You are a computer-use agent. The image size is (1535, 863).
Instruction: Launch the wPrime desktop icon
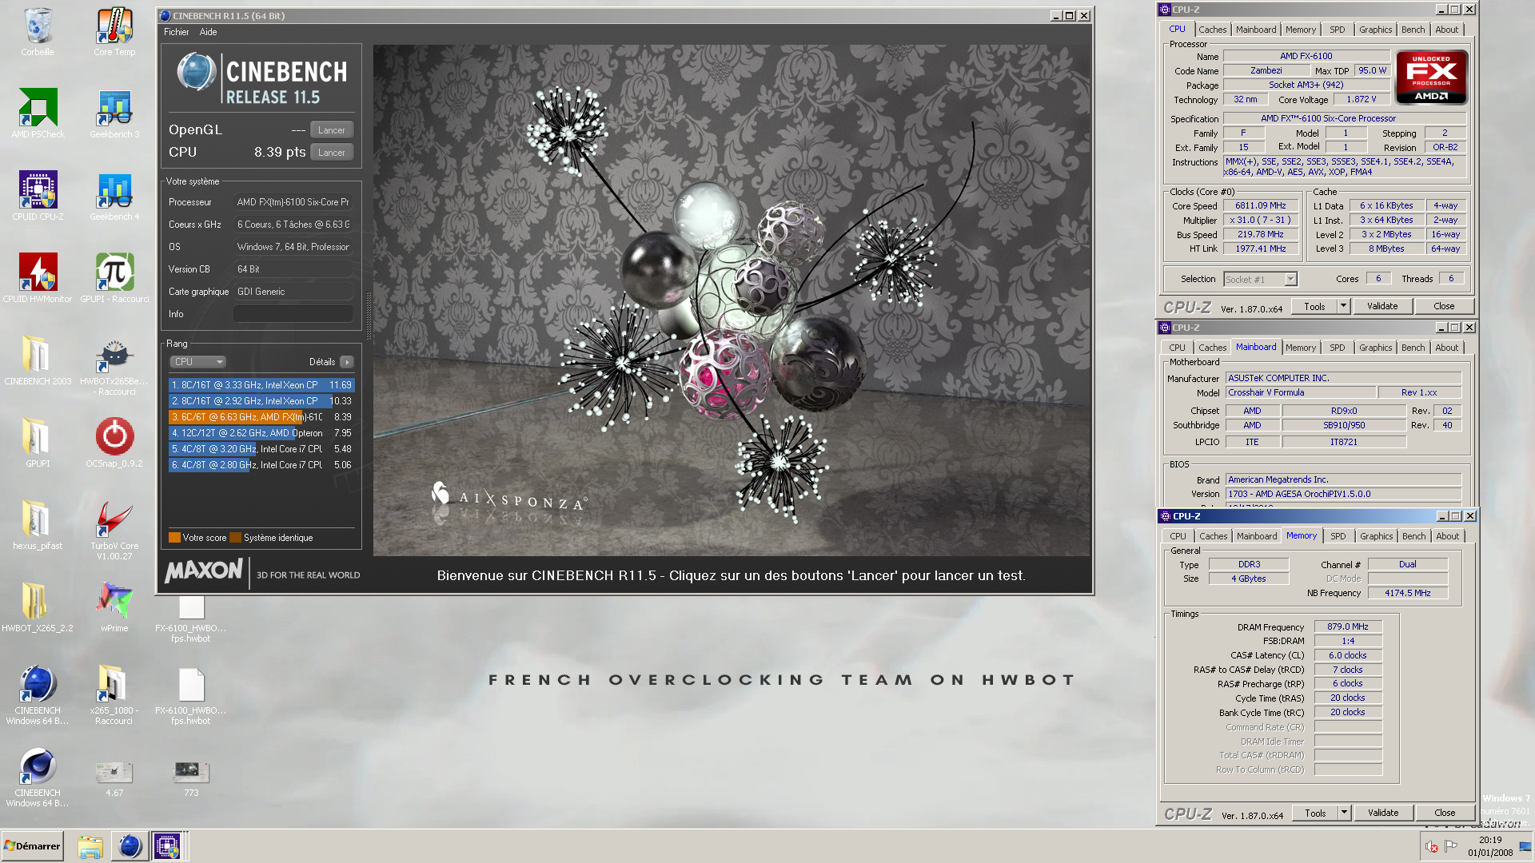114,608
